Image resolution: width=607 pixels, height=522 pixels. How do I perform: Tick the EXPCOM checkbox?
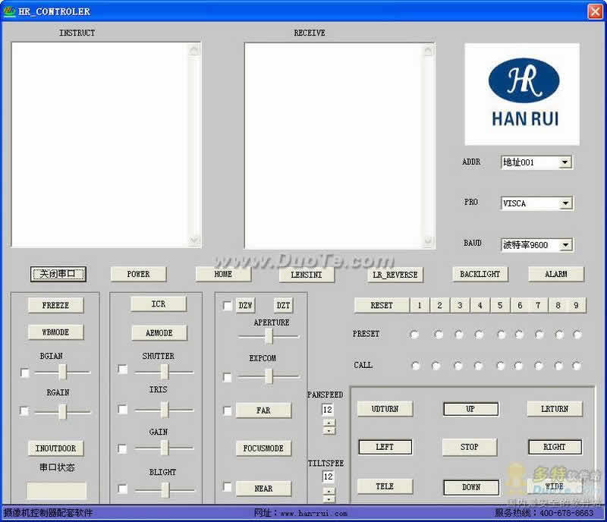(x=227, y=377)
